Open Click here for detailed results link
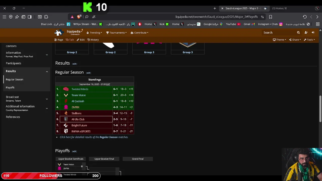The width and height of the screenshot is (322, 181). [94, 137]
